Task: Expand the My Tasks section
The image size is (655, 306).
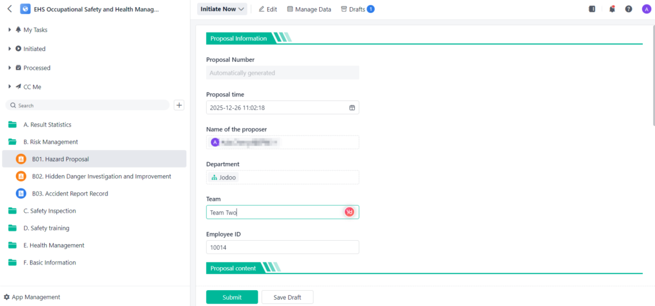Action: [x=10, y=30]
